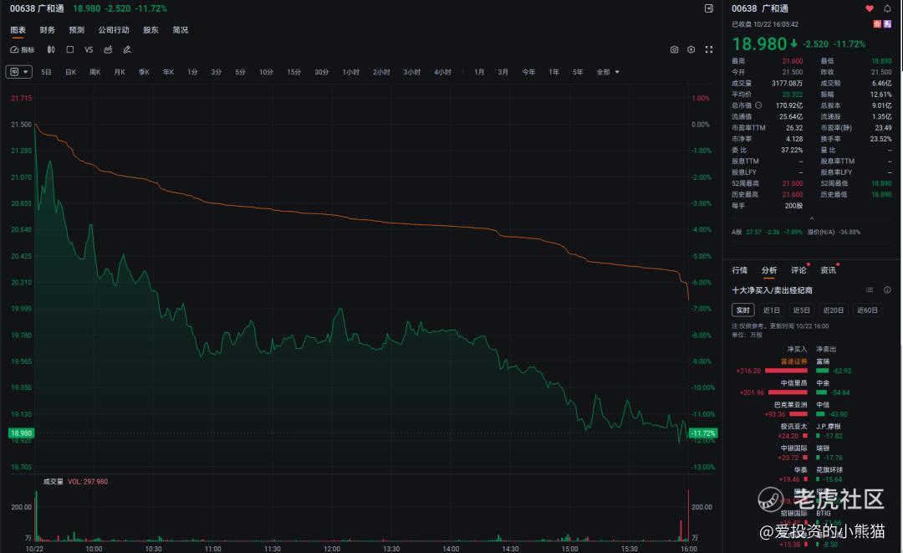Click the 富途证券 broker name
The width and height of the screenshot is (903, 553).
[793, 361]
